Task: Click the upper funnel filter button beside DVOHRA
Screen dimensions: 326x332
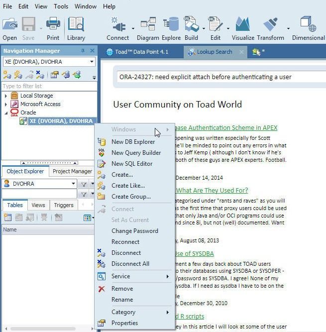Action: [84, 184]
